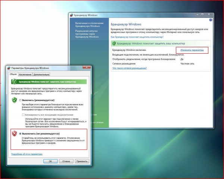Click green shield beside 'Включить (рекомендуется)'
The width and height of the screenshot is (224, 179).
click(15, 100)
